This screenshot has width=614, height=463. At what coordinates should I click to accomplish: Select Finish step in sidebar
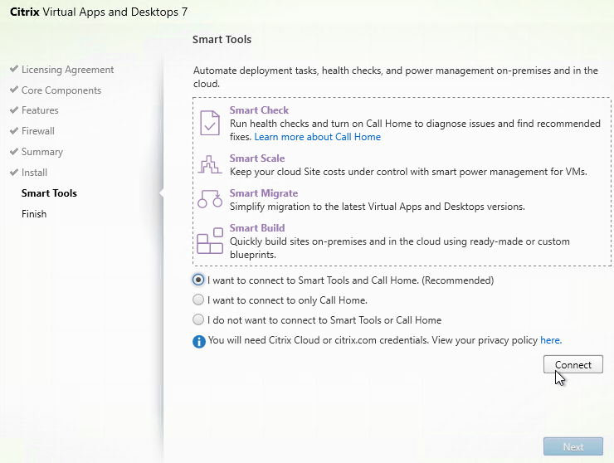[x=34, y=214]
